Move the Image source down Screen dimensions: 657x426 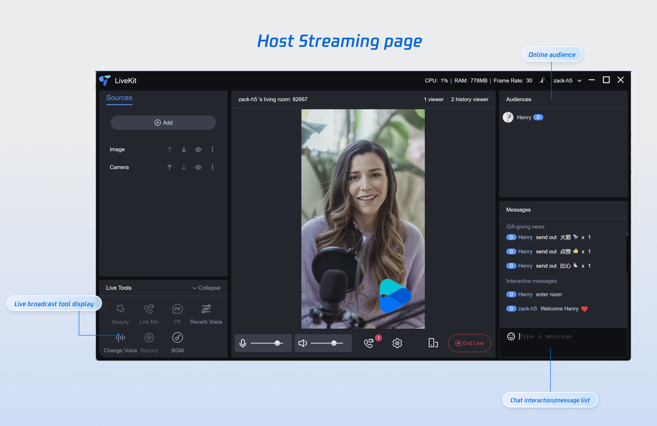184,149
